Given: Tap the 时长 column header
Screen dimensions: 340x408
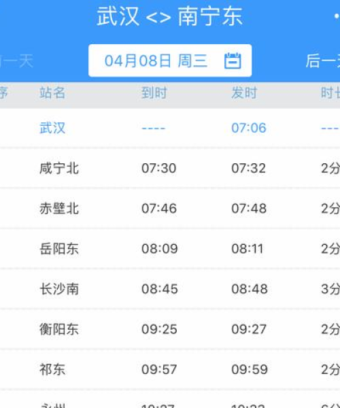Looking at the screenshot, I should click(x=330, y=93).
